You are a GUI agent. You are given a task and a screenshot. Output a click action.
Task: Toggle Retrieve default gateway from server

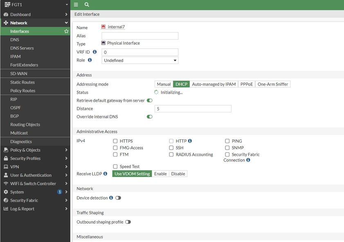(x=150, y=101)
